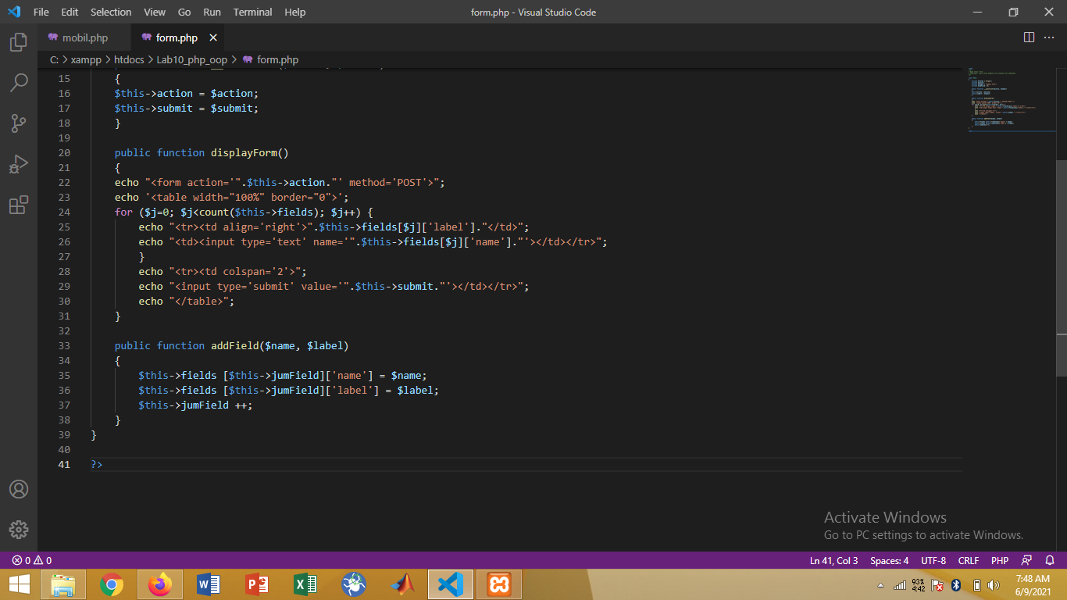Open the Run menu

212,12
